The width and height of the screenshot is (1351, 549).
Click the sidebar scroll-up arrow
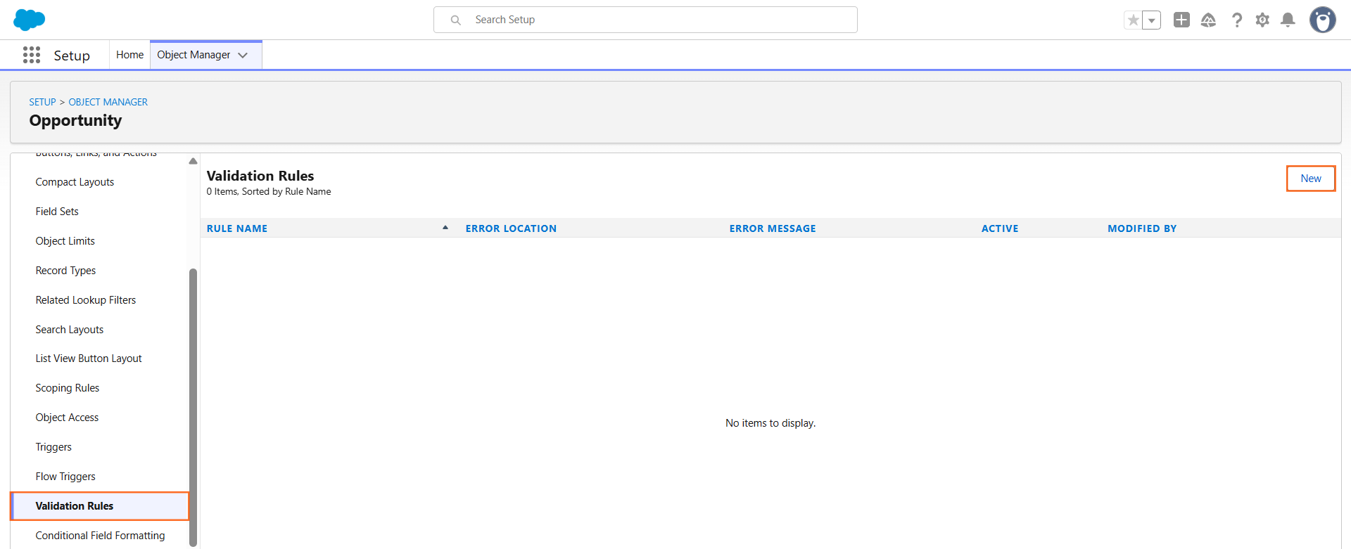tap(193, 161)
